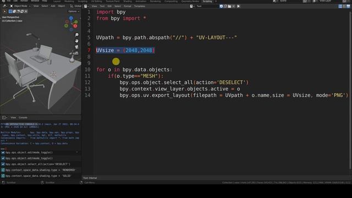The image size is (352, 198).
Task: Toggle line numbers display icon
Action: pyautogui.click(x=340, y=6)
